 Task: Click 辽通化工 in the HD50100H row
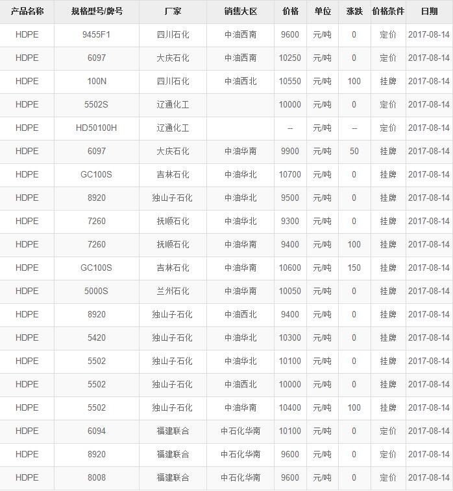click(173, 128)
